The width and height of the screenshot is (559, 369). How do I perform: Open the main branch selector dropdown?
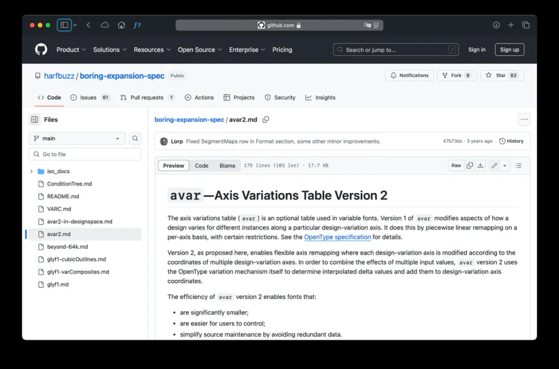pos(77,138)
